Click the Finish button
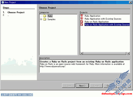Screen dimensions: 133x97 pos(96,86)
